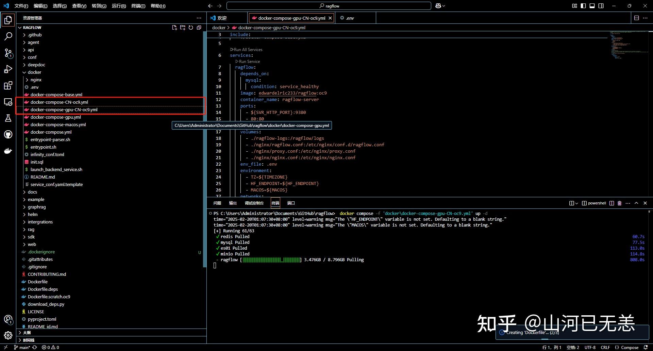This screenshot has height=351, width=653.
Task: Split the powershell terminal
Action: tap(612, 203)
